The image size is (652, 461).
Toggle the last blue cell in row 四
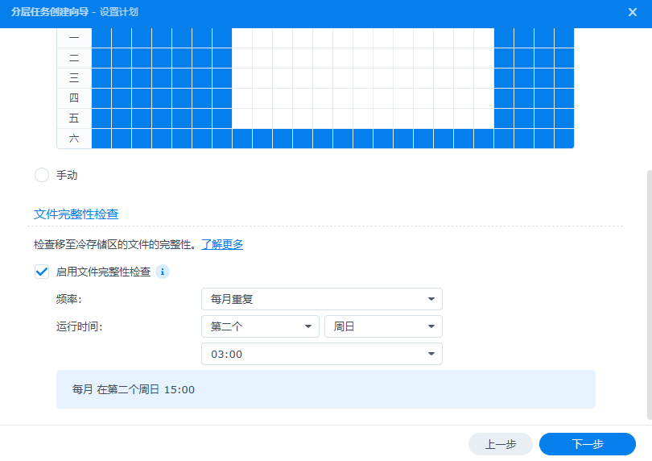click(564, 98)
